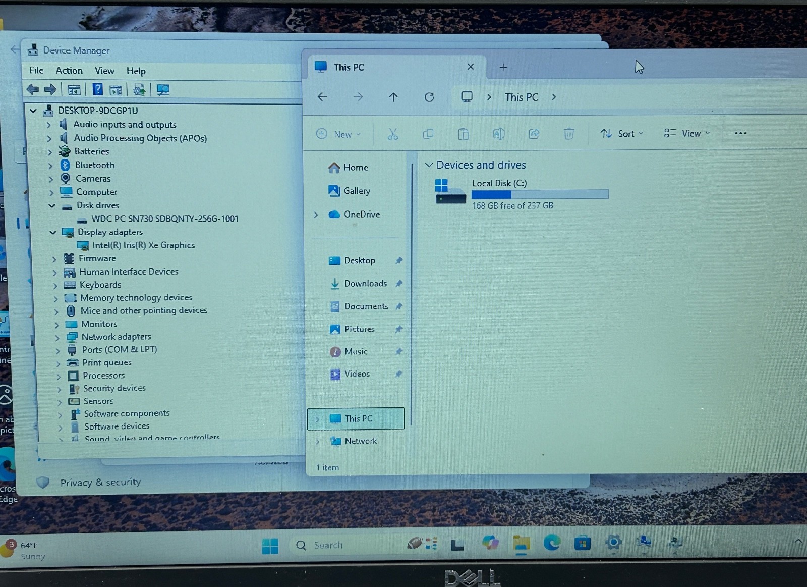Open Microsoft Store from the taskbar
This screenshot has width=807, height=587.
point(583,543)
